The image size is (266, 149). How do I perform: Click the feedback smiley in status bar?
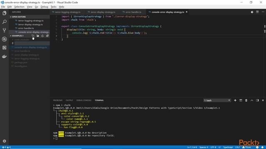257,147
